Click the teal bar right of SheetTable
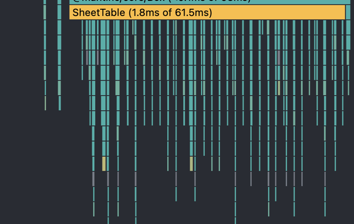Viewport: 354px width, 224px height. pyautogui.click(x=348, y=12)
